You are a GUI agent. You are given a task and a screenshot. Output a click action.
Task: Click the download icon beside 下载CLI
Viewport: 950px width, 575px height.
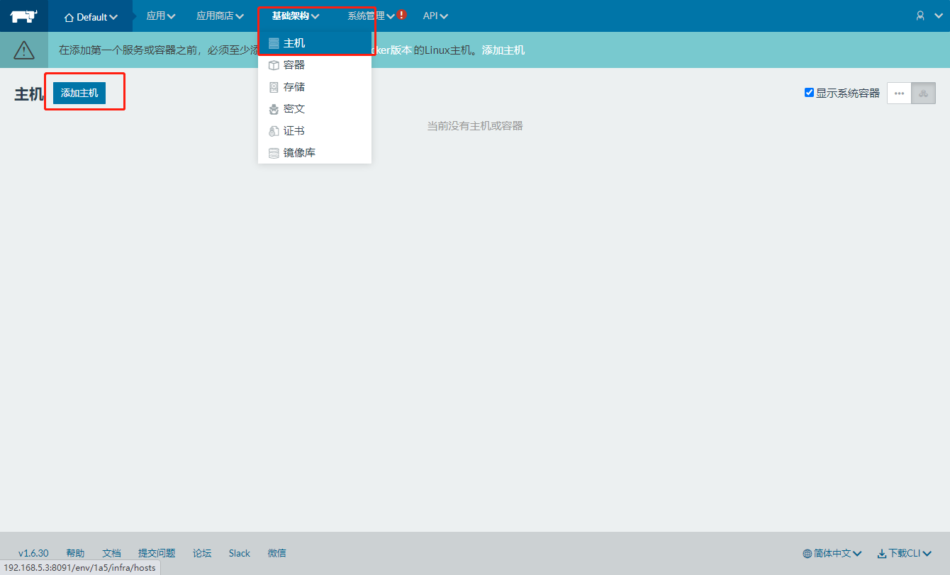coord(882,554)
